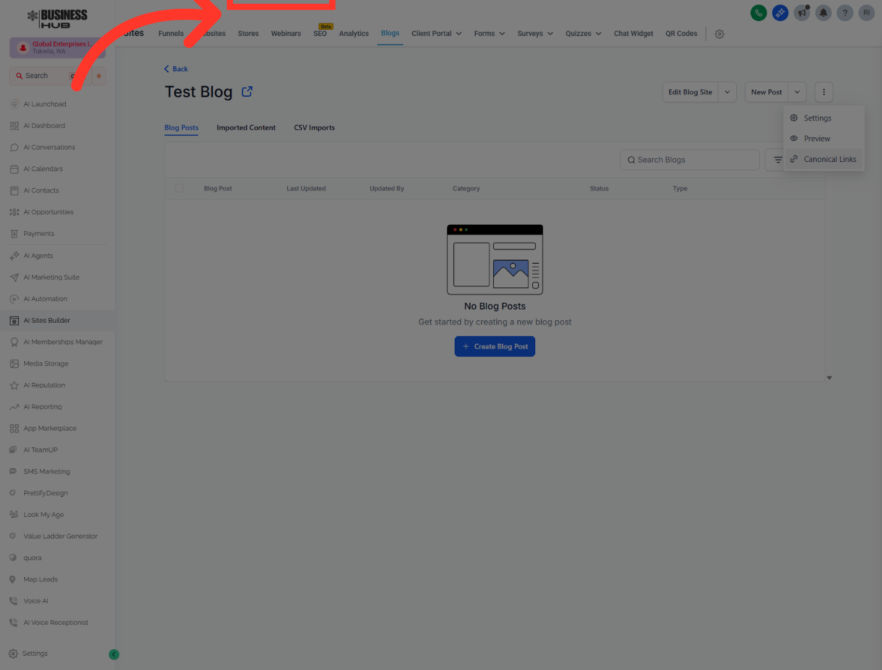This screenshot has height=670, width=882.
Task: Sort by the Last Updated column header
Action: (x=306, y=189)
